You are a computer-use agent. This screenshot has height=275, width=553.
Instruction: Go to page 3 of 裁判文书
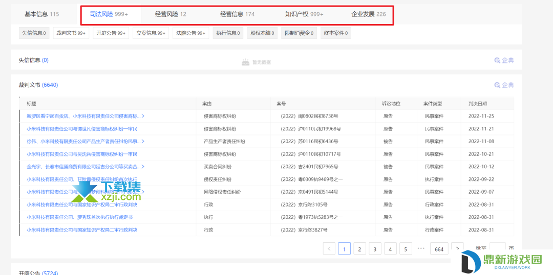375,248
